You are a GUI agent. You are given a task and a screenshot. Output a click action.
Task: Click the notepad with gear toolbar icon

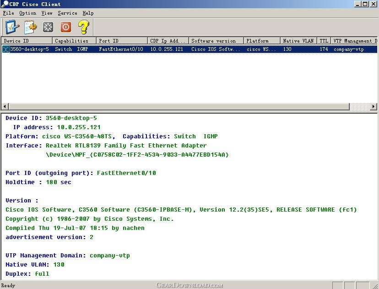(30, 27)
